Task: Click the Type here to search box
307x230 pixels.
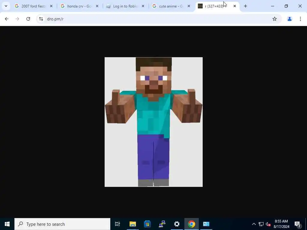Action: [x=62, y=224]
